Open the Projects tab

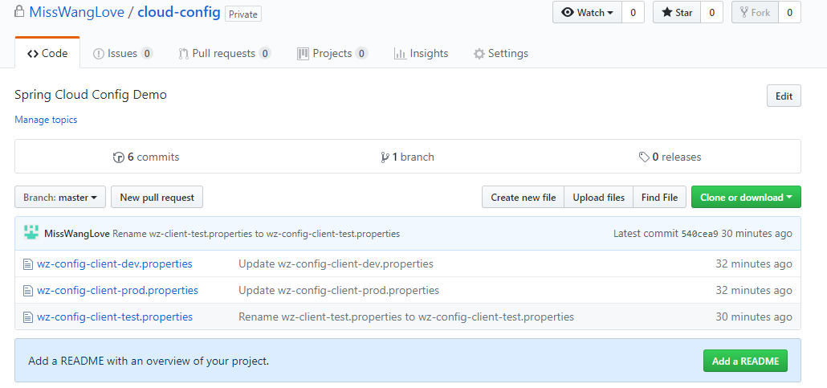pyautogui.click(x=332, y=53)
